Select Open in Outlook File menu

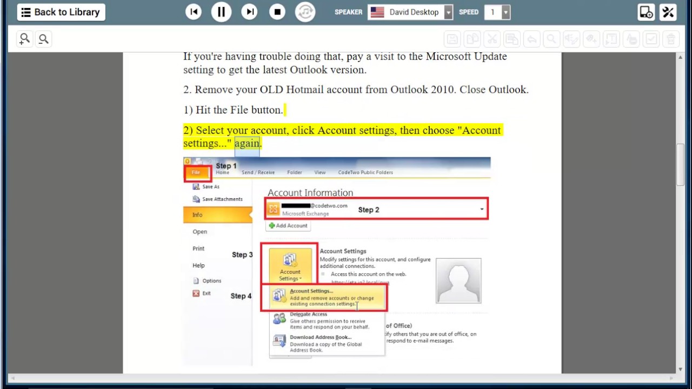(x=199, y=232)
